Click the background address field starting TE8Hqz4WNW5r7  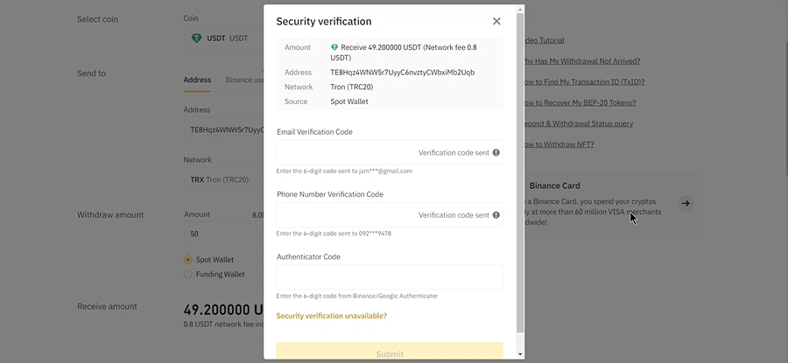223,129
